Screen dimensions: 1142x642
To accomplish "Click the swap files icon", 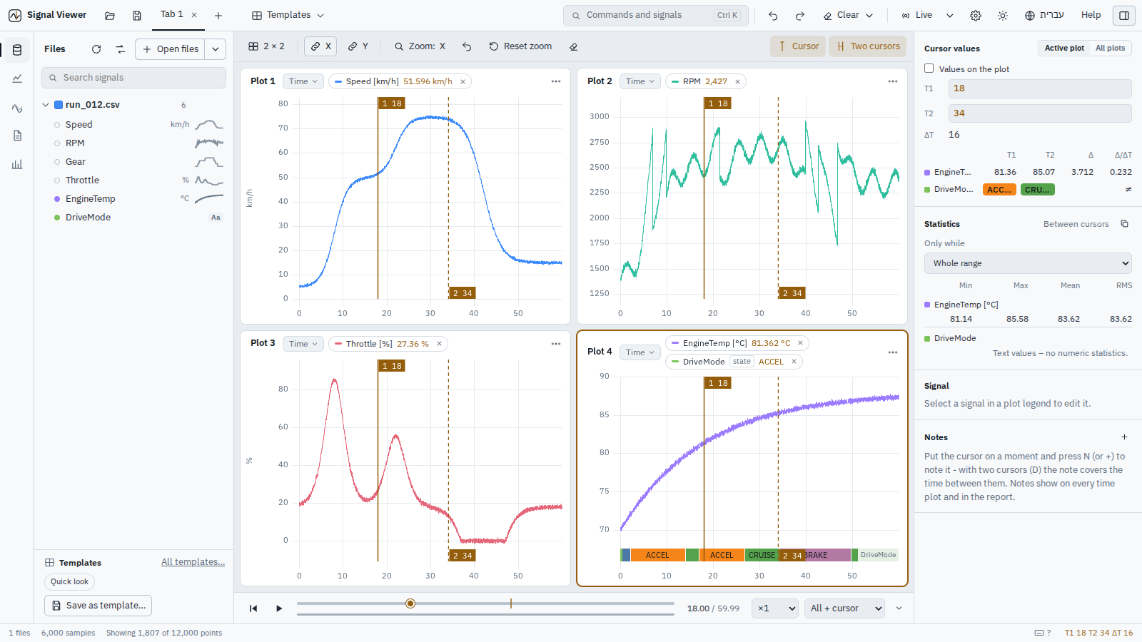I will [x=120, y=49].
